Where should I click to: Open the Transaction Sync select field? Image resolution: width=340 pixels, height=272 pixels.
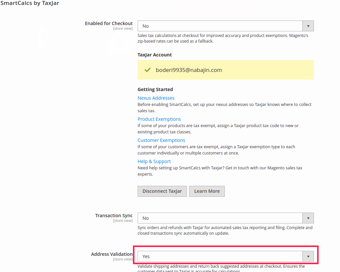220,218
